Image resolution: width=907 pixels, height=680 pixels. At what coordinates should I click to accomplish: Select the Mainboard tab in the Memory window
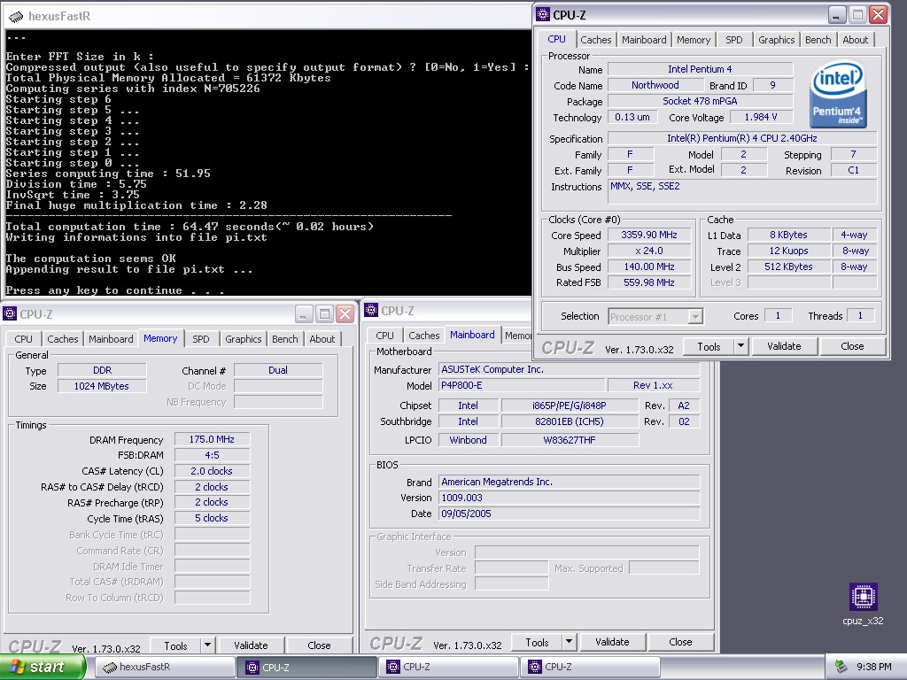pyautogui.click(x=111, y=339)
